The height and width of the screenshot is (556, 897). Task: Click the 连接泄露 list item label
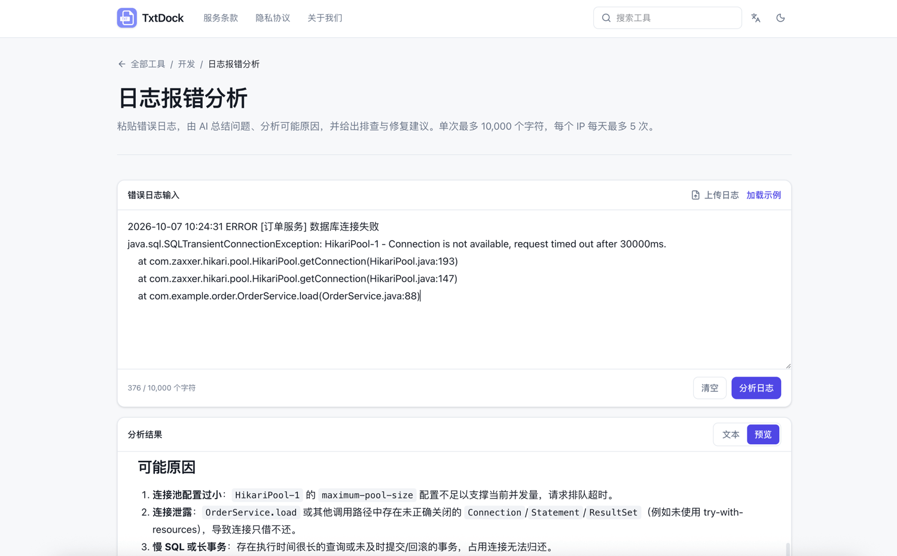(172, 512)
